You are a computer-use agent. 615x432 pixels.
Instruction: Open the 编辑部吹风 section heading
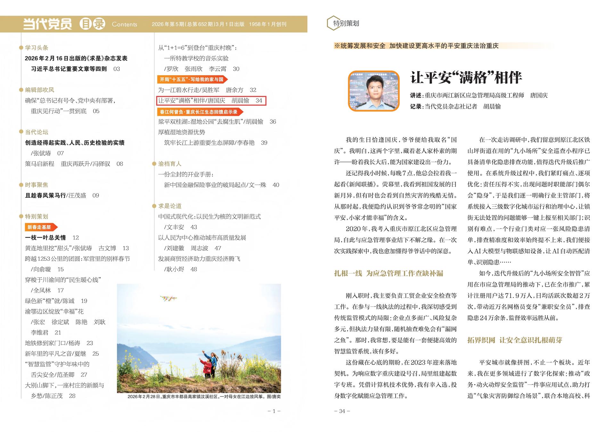39,90
